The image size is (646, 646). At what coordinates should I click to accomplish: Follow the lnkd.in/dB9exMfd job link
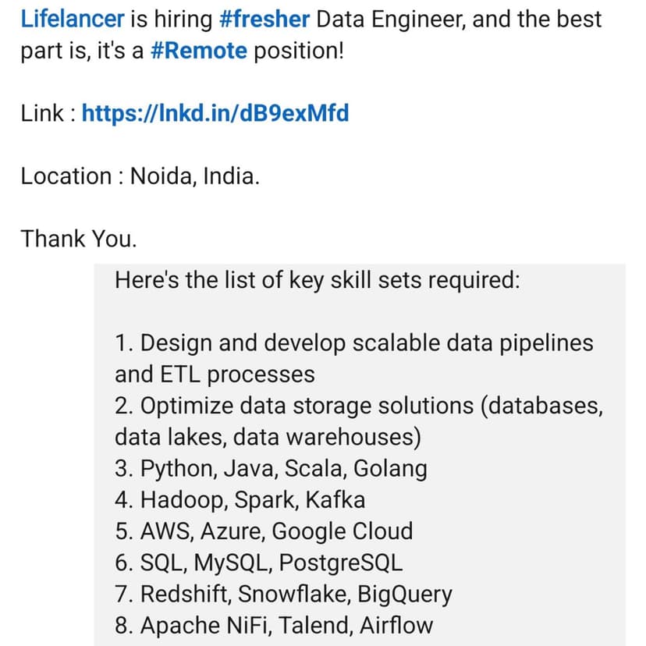(215, 114)
